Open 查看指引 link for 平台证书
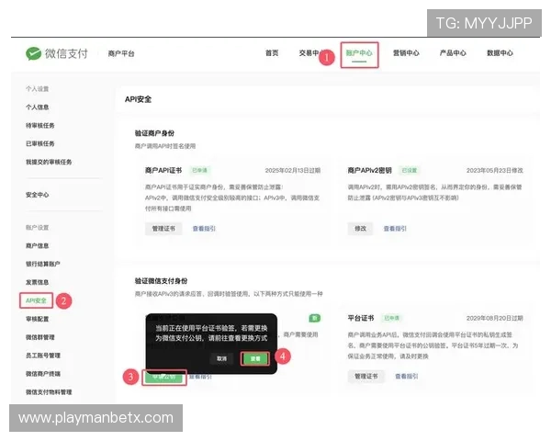The image size is (551, 441). click(x=407, y=377)
